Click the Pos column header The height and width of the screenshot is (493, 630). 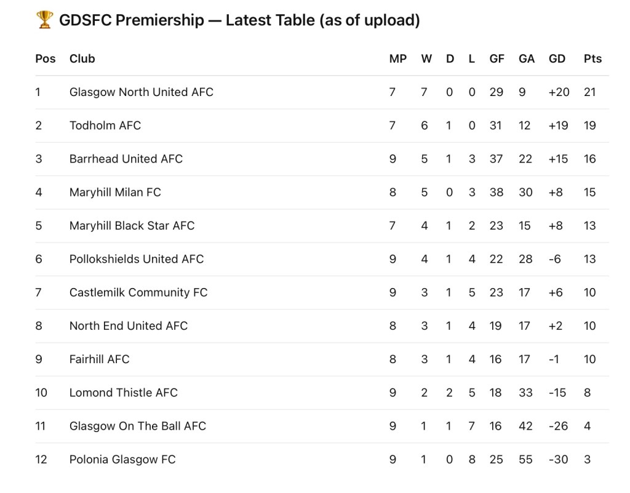[46, 59]
